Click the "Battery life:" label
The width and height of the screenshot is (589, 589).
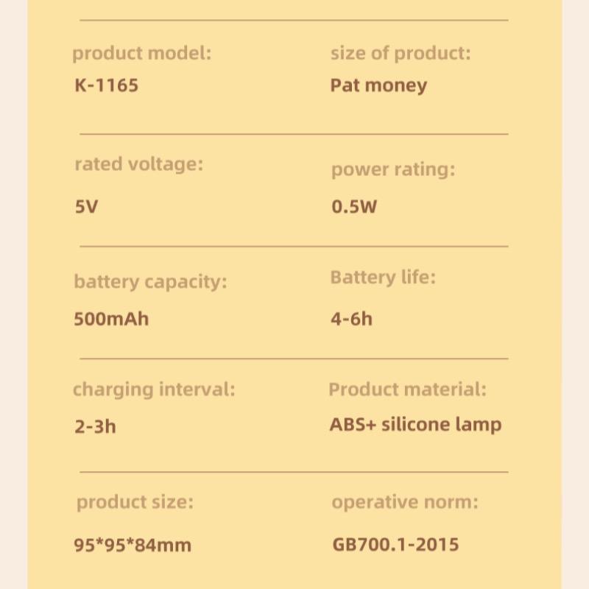pyautogui.click(x=383, y=278)
